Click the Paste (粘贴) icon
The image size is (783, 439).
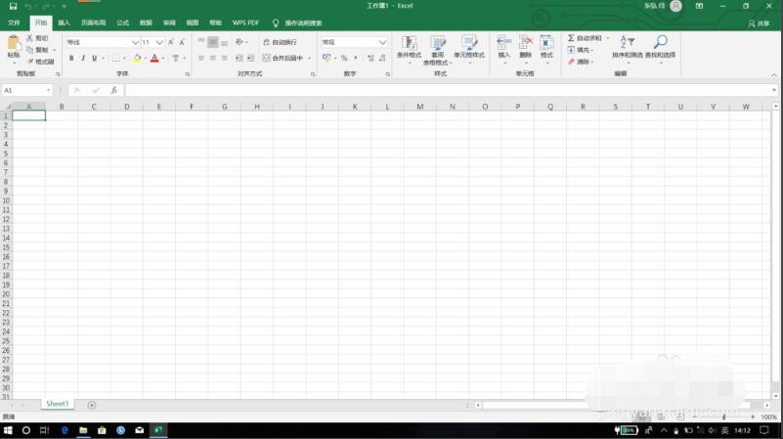coord(14,44)
